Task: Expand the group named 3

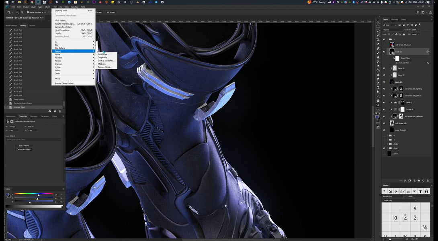Action: pos(387,140)
